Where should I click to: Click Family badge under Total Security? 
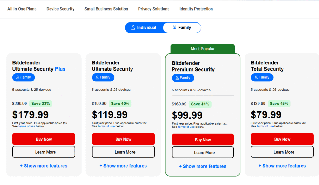(262, 77)
